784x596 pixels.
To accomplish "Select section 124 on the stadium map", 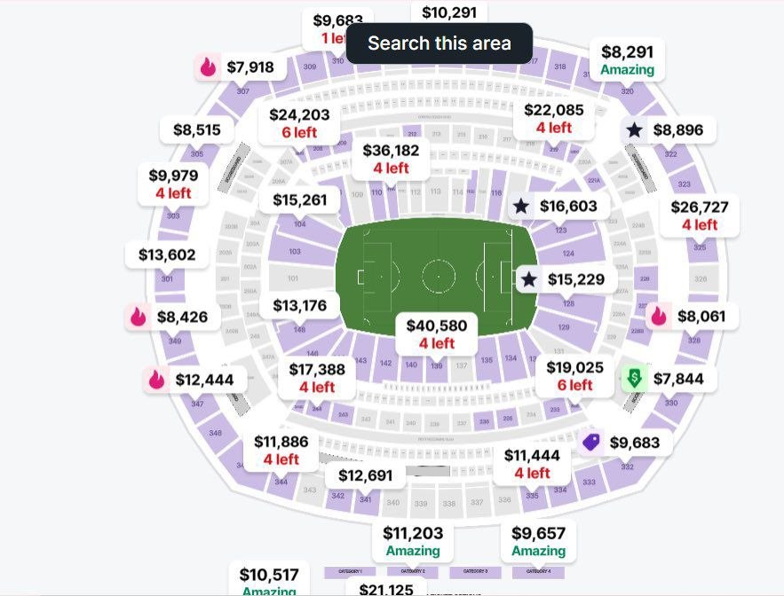I will point(568,254).
